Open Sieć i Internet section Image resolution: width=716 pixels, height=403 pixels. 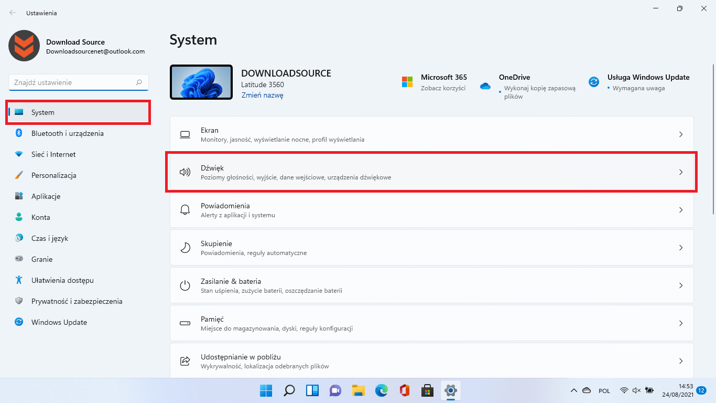(x=79, y=154)
